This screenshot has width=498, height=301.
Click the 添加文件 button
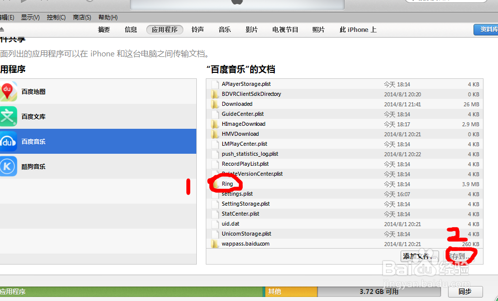(420, 256)
